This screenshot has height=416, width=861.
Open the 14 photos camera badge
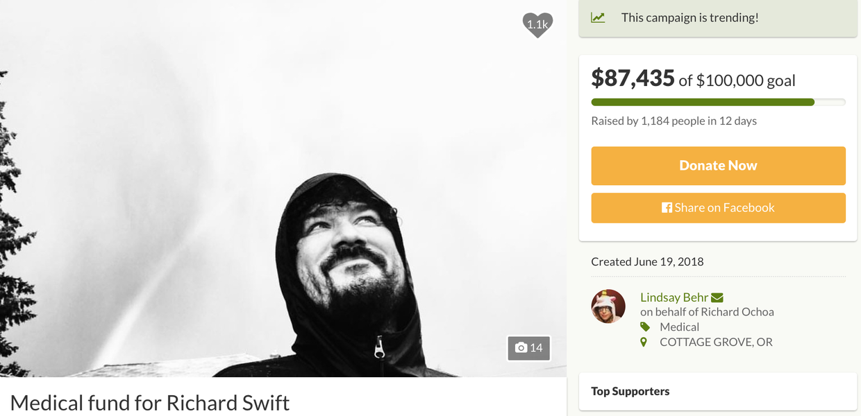(x=529, y=348)
